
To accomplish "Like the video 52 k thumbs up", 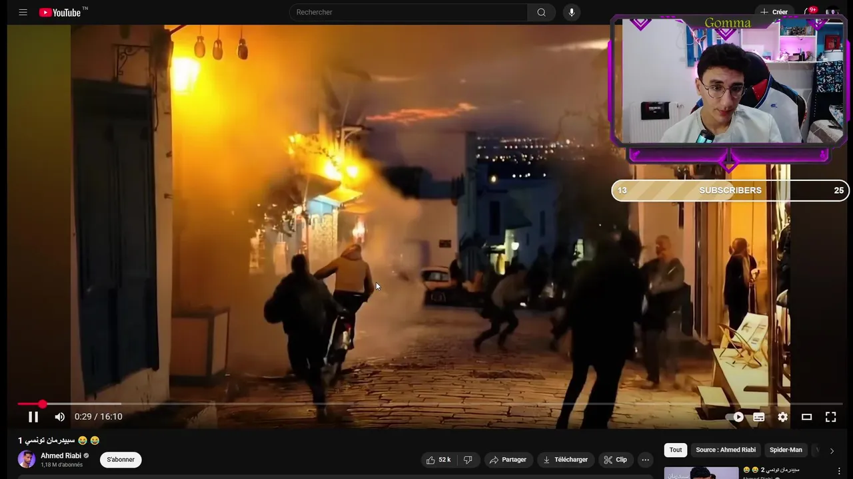I will coord(438,460).
